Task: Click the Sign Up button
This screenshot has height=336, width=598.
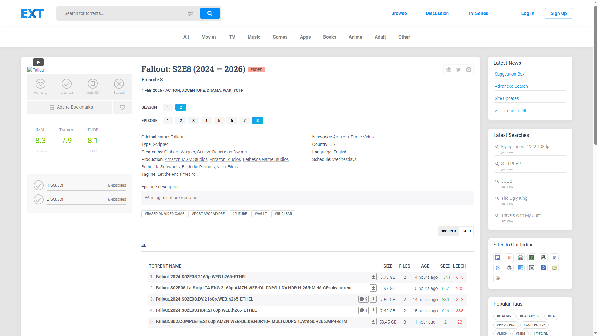Action: 558,13
